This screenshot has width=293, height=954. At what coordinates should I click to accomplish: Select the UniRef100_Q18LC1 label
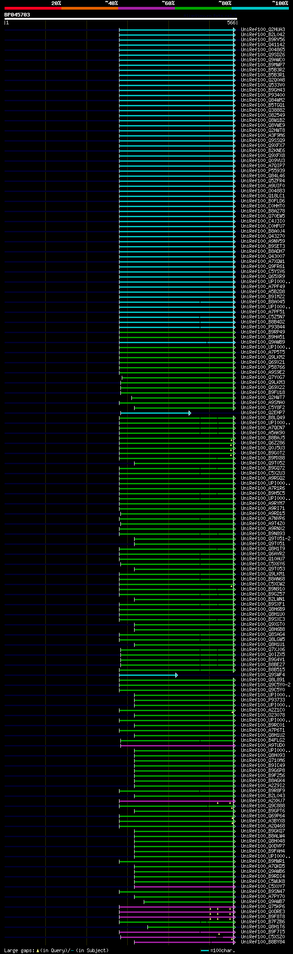click(x=263, y=196)
